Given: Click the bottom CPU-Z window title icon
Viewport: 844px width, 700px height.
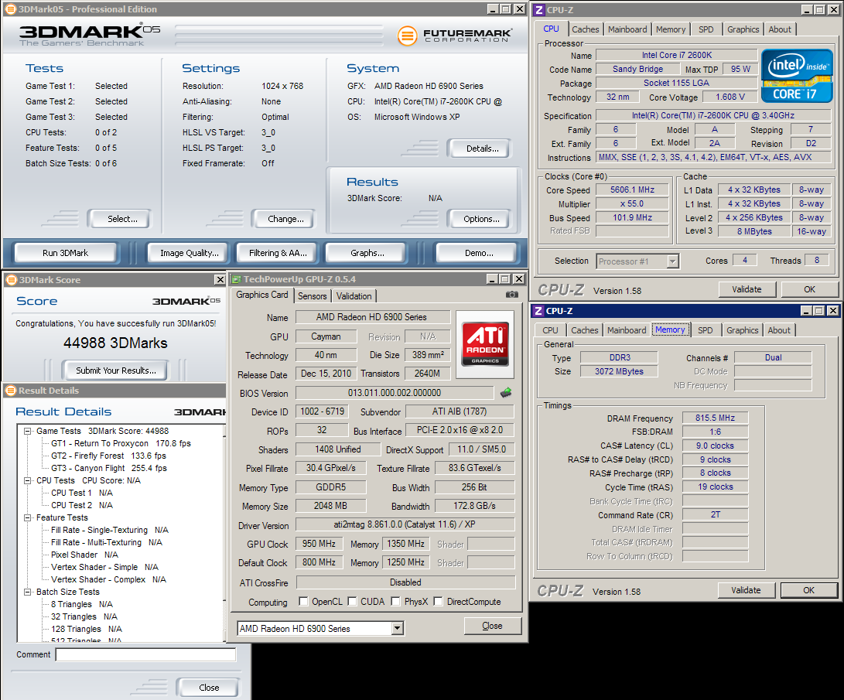Looking at the screenshot, I should tap(538, 311).
